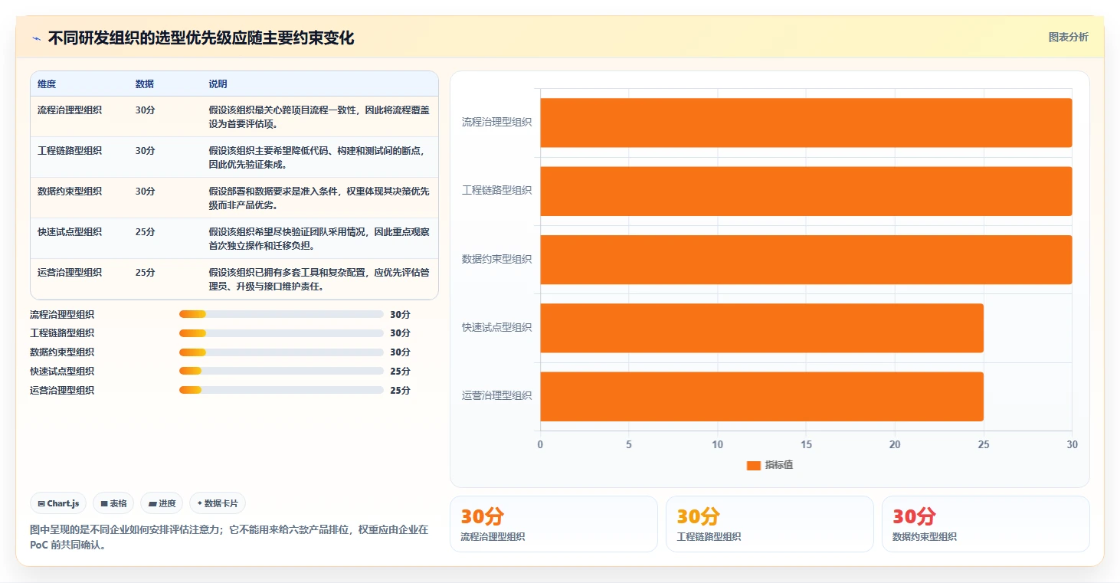
Task: Click the orange 指标值 legend swatch
Action: [x=753, y=466]
